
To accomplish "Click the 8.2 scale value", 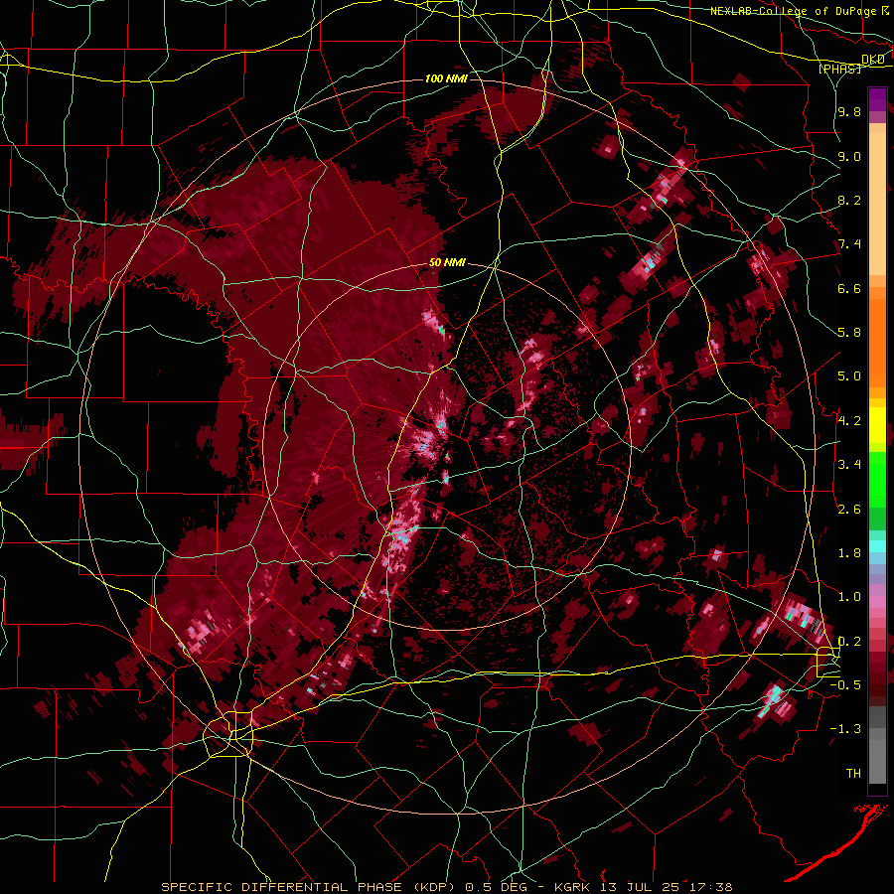I will 849,200.
